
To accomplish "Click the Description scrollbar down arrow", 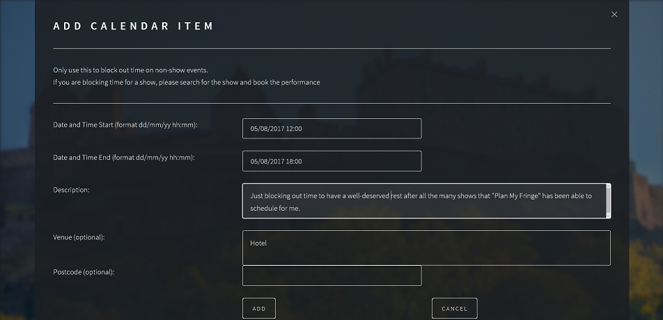I will pos(609,214).
